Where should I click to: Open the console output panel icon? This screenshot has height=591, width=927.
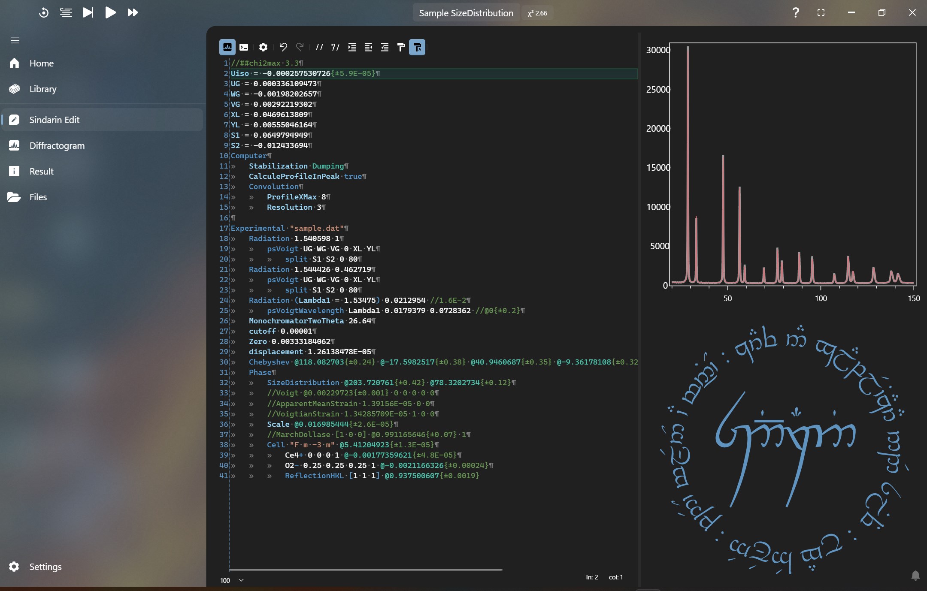click(x=244, y=47)
